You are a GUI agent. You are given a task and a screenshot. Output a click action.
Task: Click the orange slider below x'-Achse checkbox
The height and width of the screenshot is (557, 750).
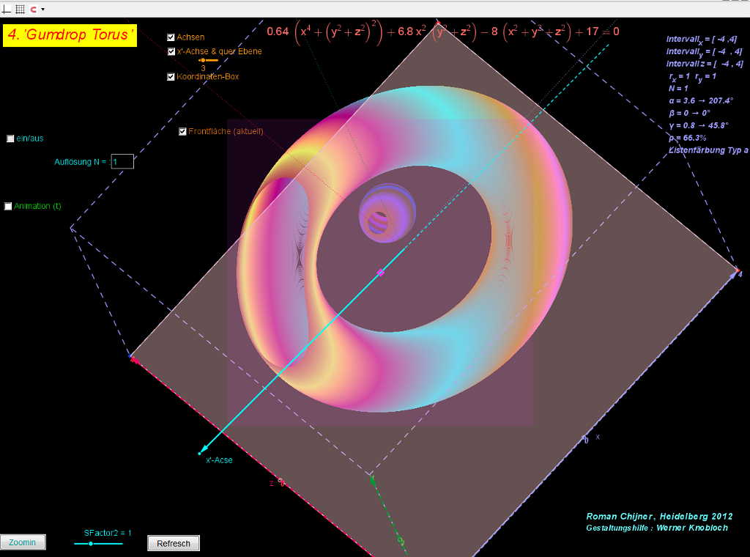point(204,60)
